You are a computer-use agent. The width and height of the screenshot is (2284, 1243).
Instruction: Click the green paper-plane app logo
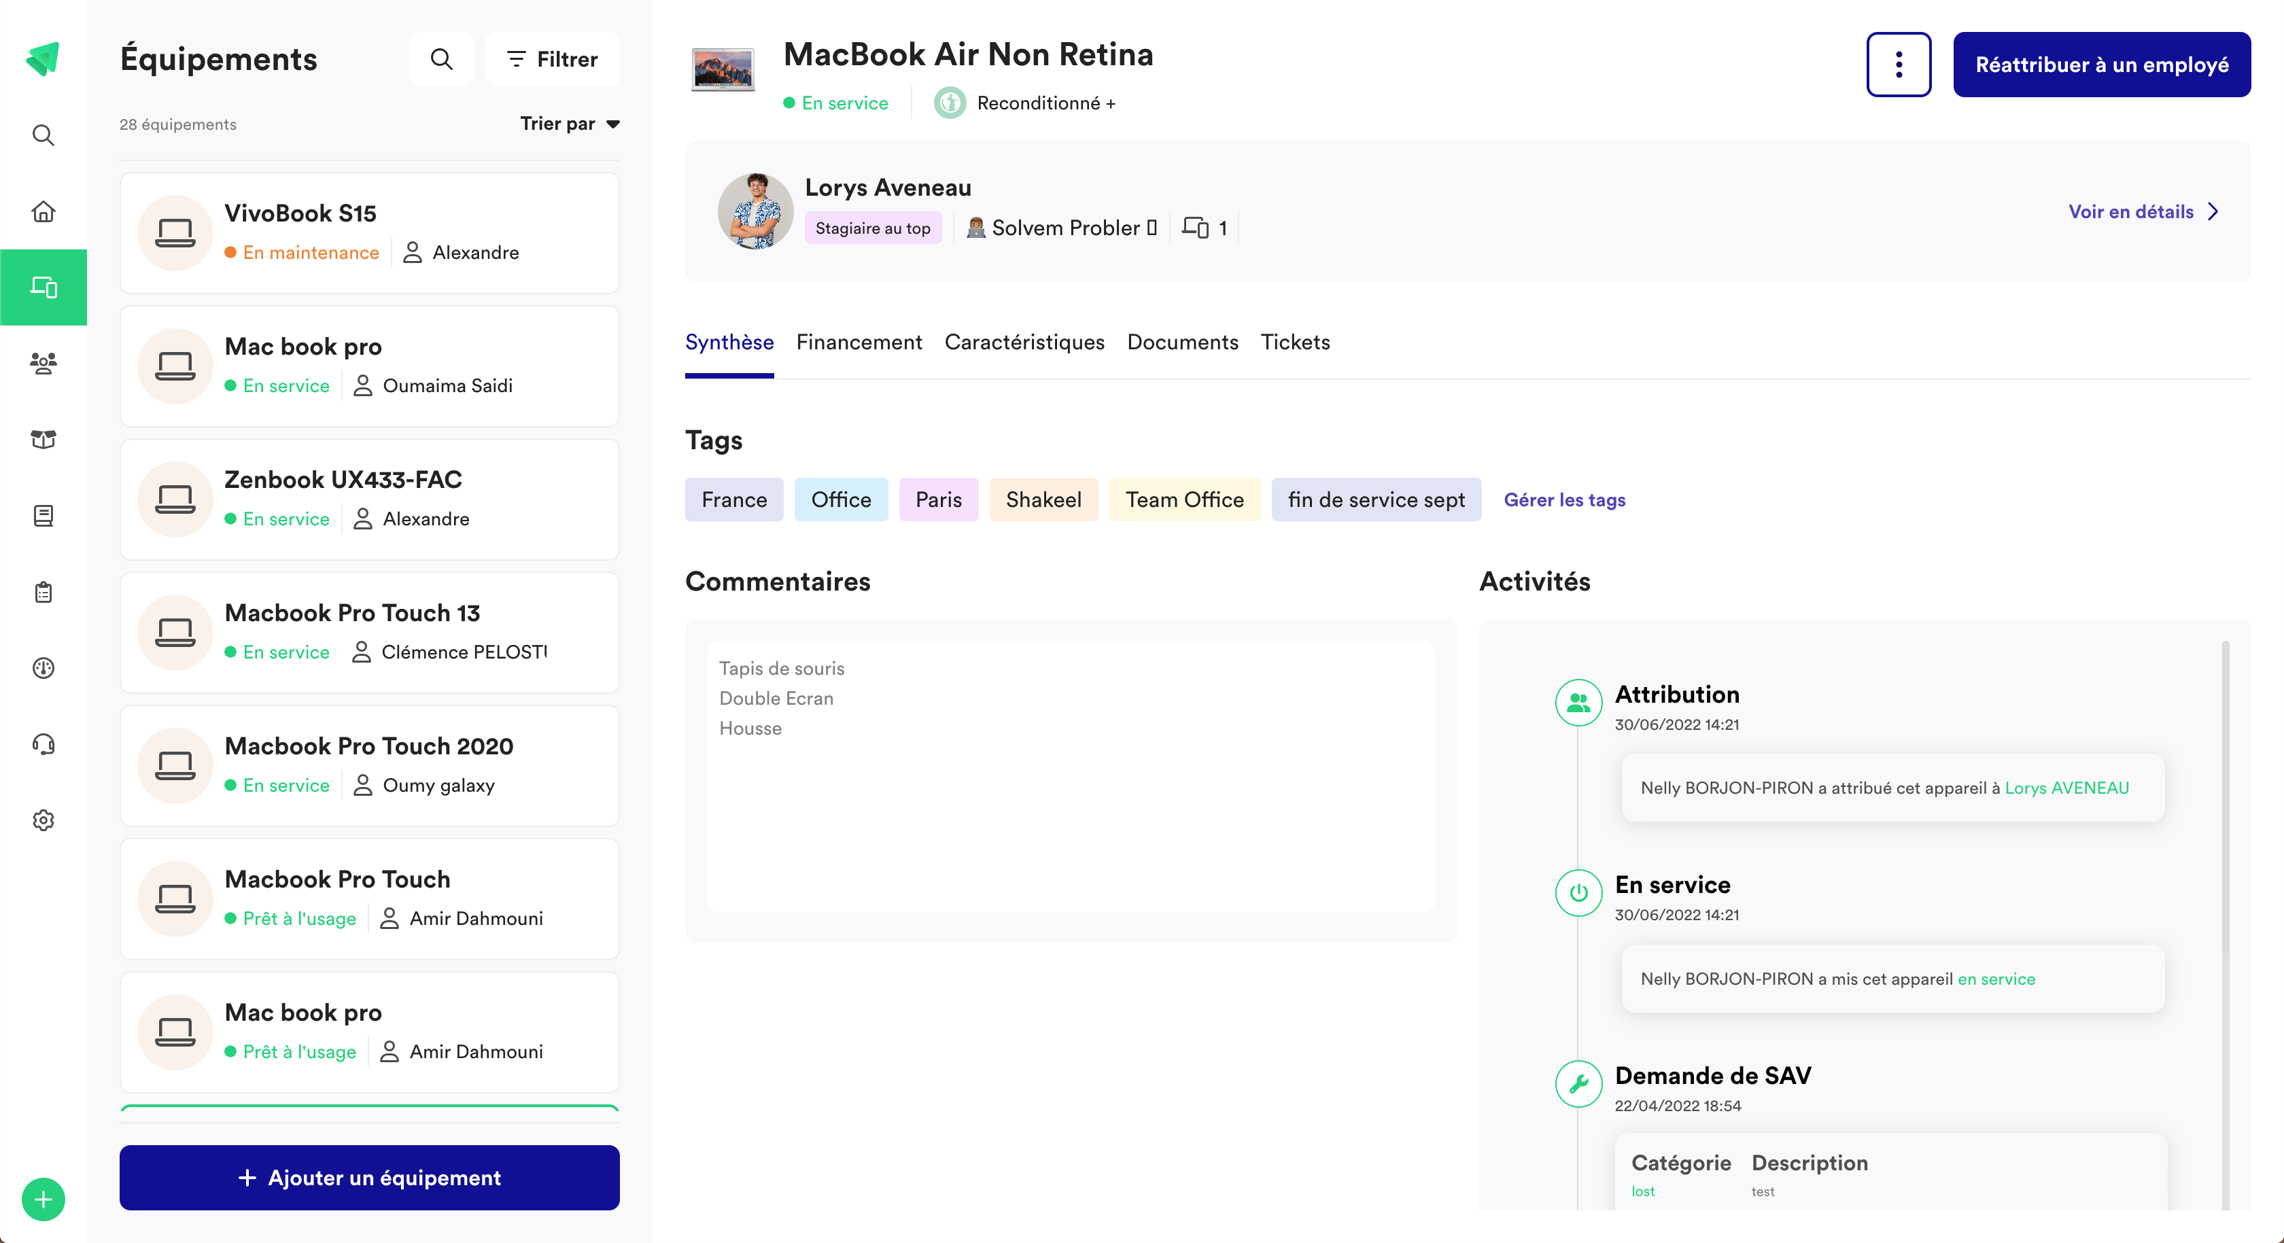43,58
